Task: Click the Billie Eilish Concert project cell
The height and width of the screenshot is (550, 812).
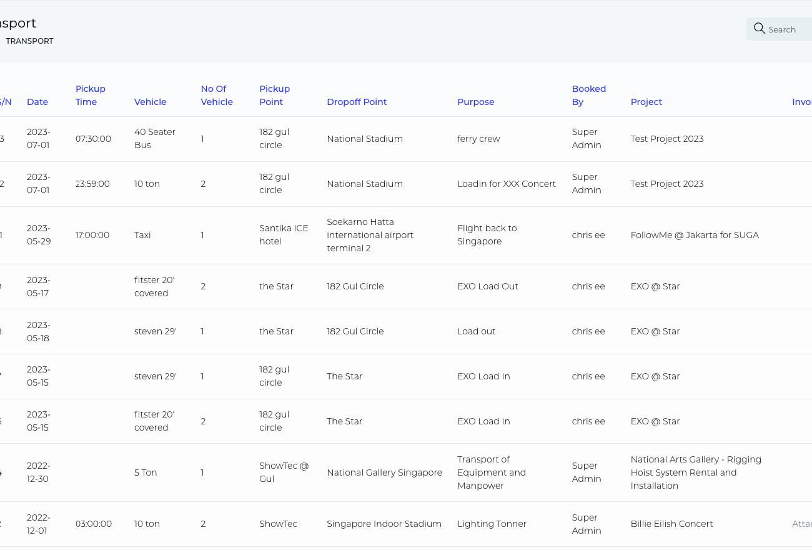Action: [x=671, y=524]
